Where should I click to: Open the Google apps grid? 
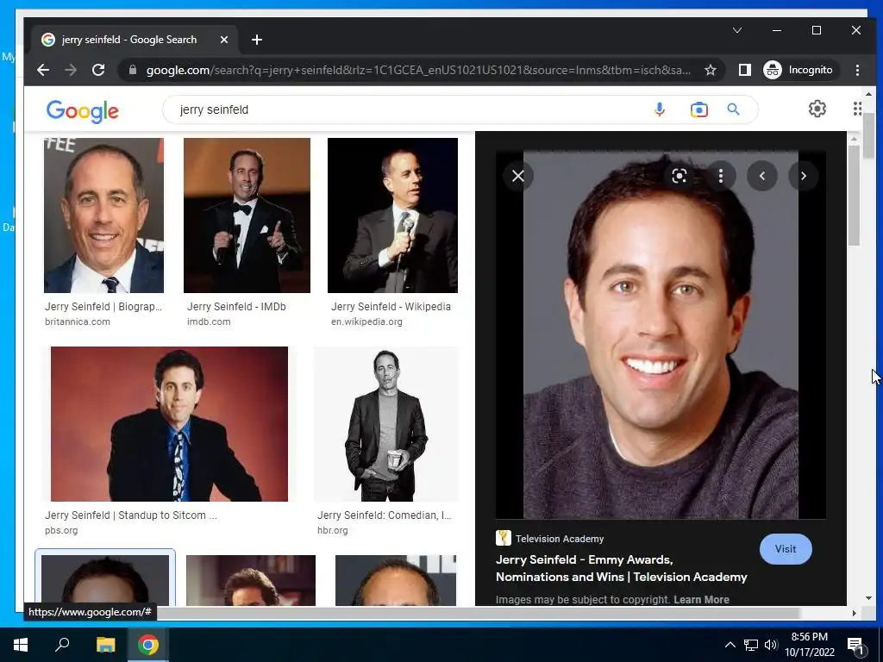tap(856, 109)
